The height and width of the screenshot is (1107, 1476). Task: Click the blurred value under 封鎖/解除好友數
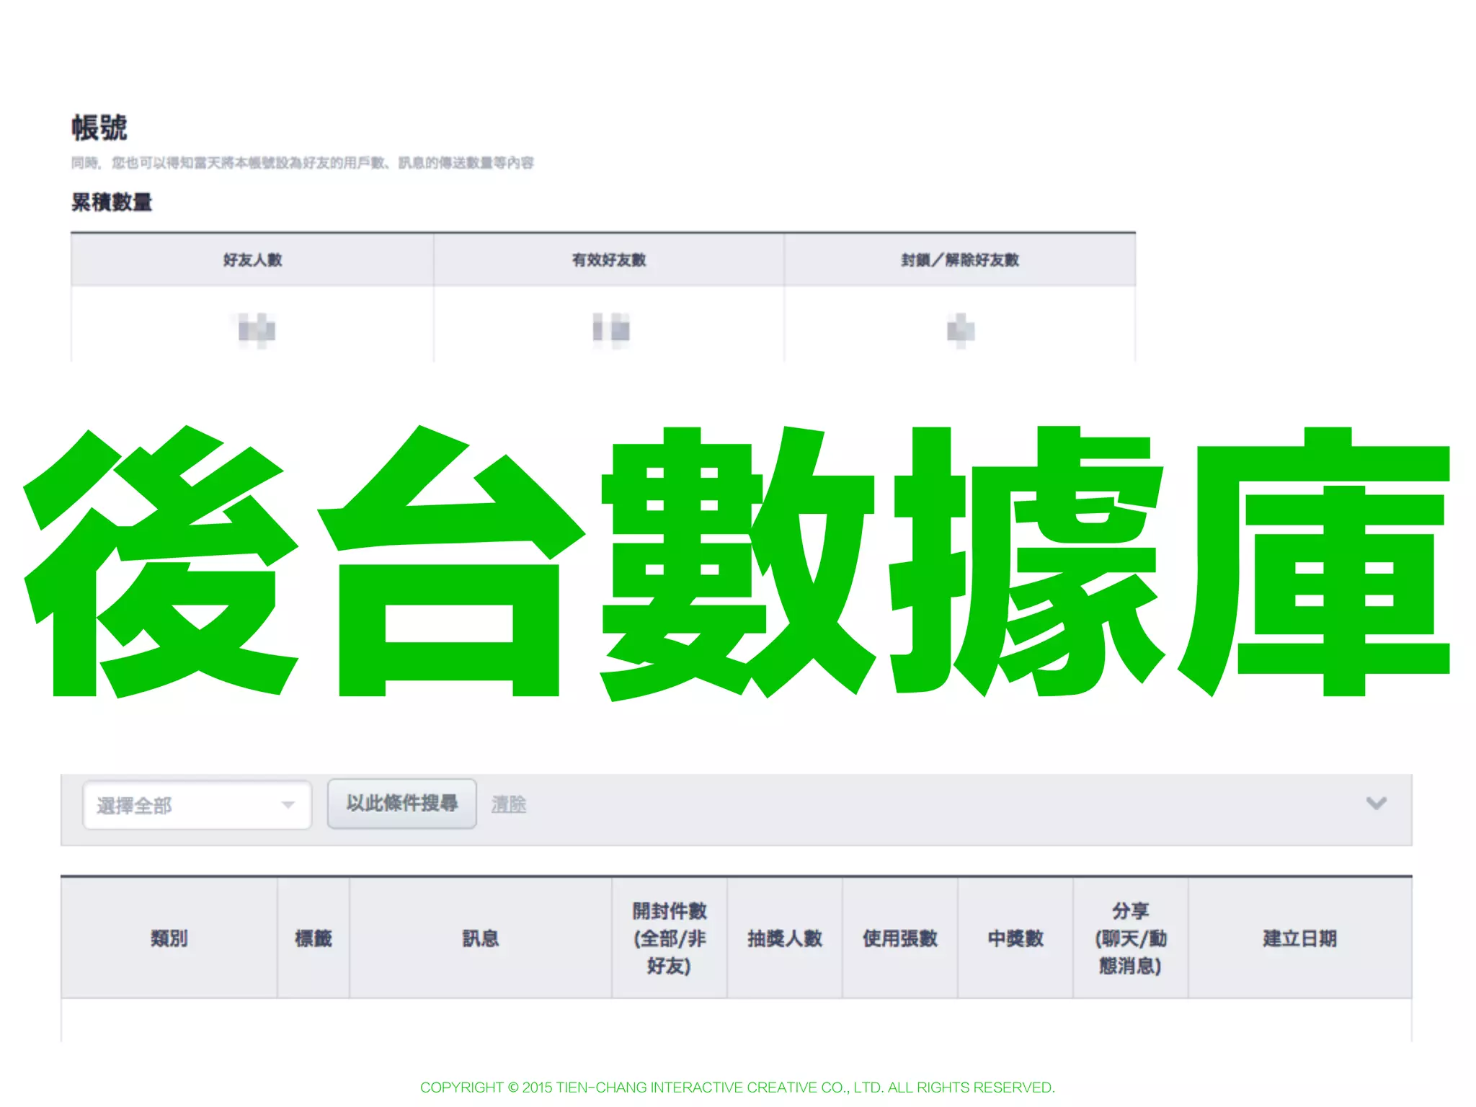961,331
